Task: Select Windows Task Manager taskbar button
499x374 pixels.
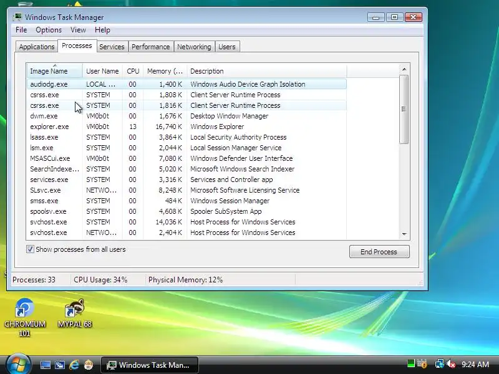Action: tap(150, 365)
